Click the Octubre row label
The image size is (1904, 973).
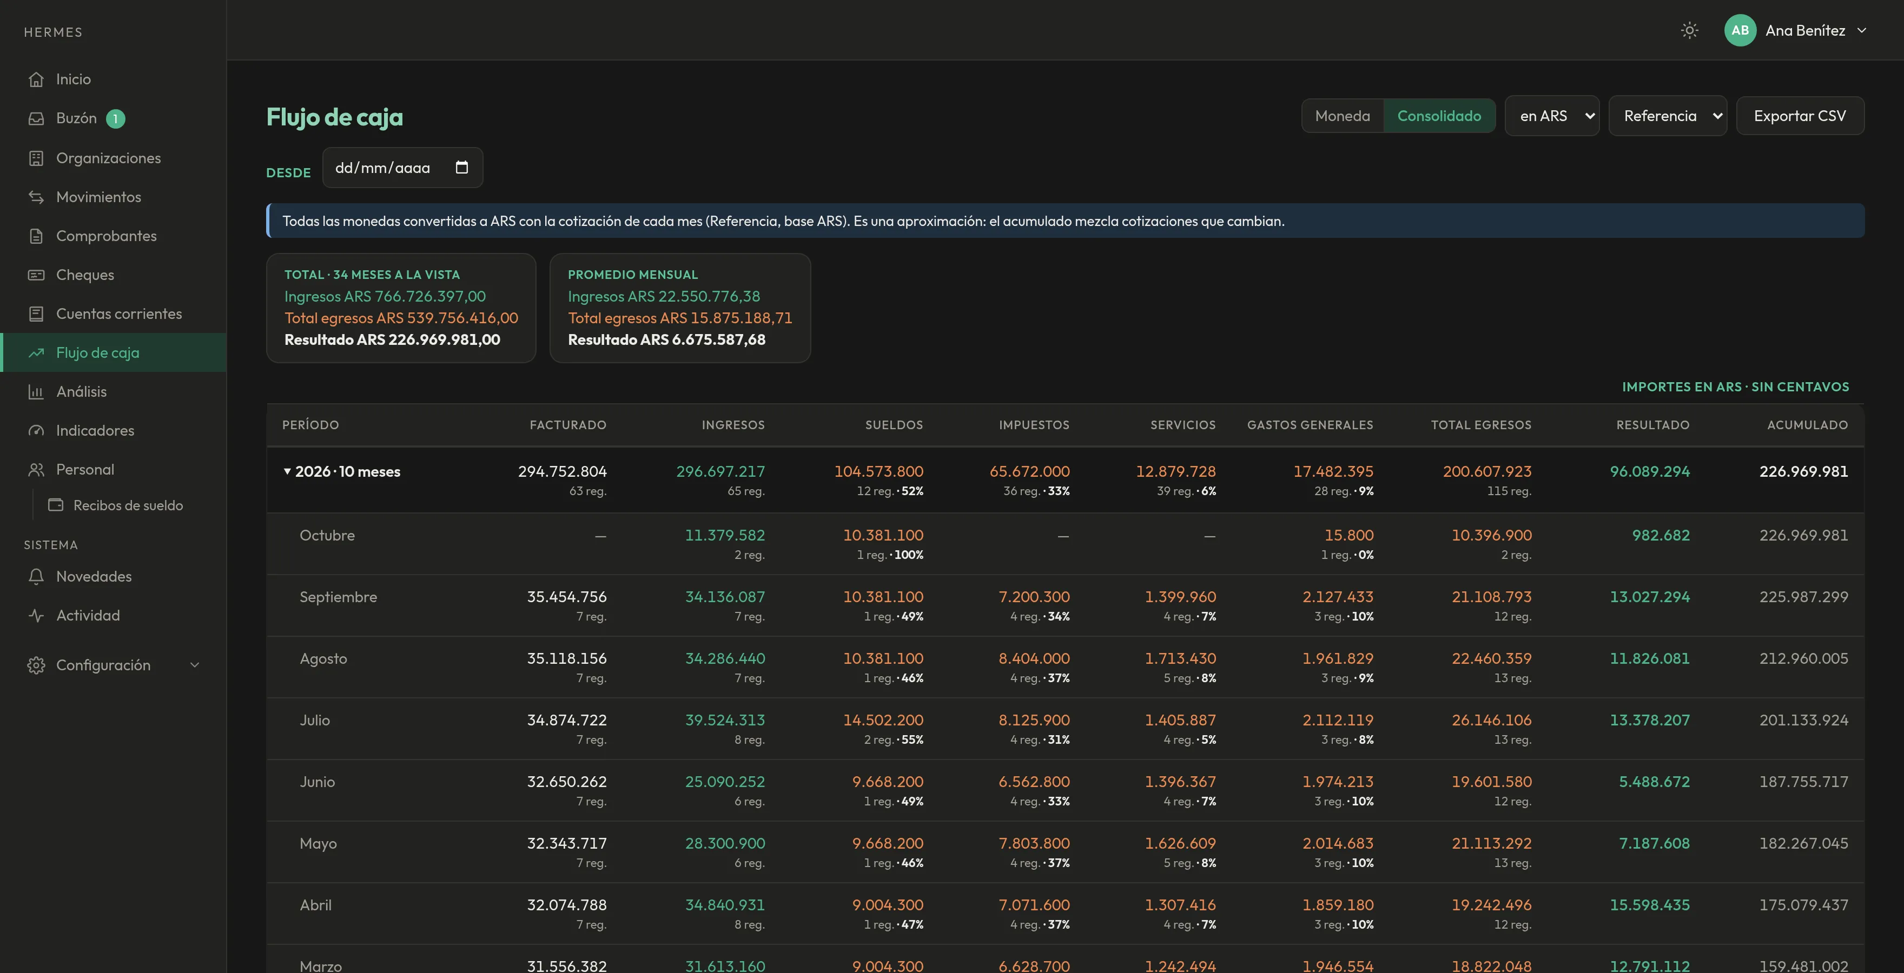[x=327, y=535]
